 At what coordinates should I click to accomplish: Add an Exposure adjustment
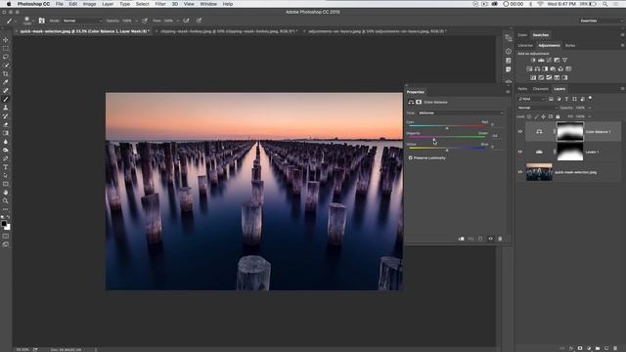coord(557,61)
